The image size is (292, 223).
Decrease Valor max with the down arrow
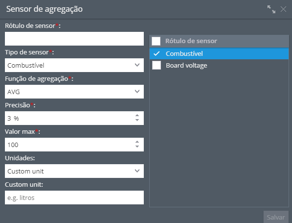click(x=137, y=147)
